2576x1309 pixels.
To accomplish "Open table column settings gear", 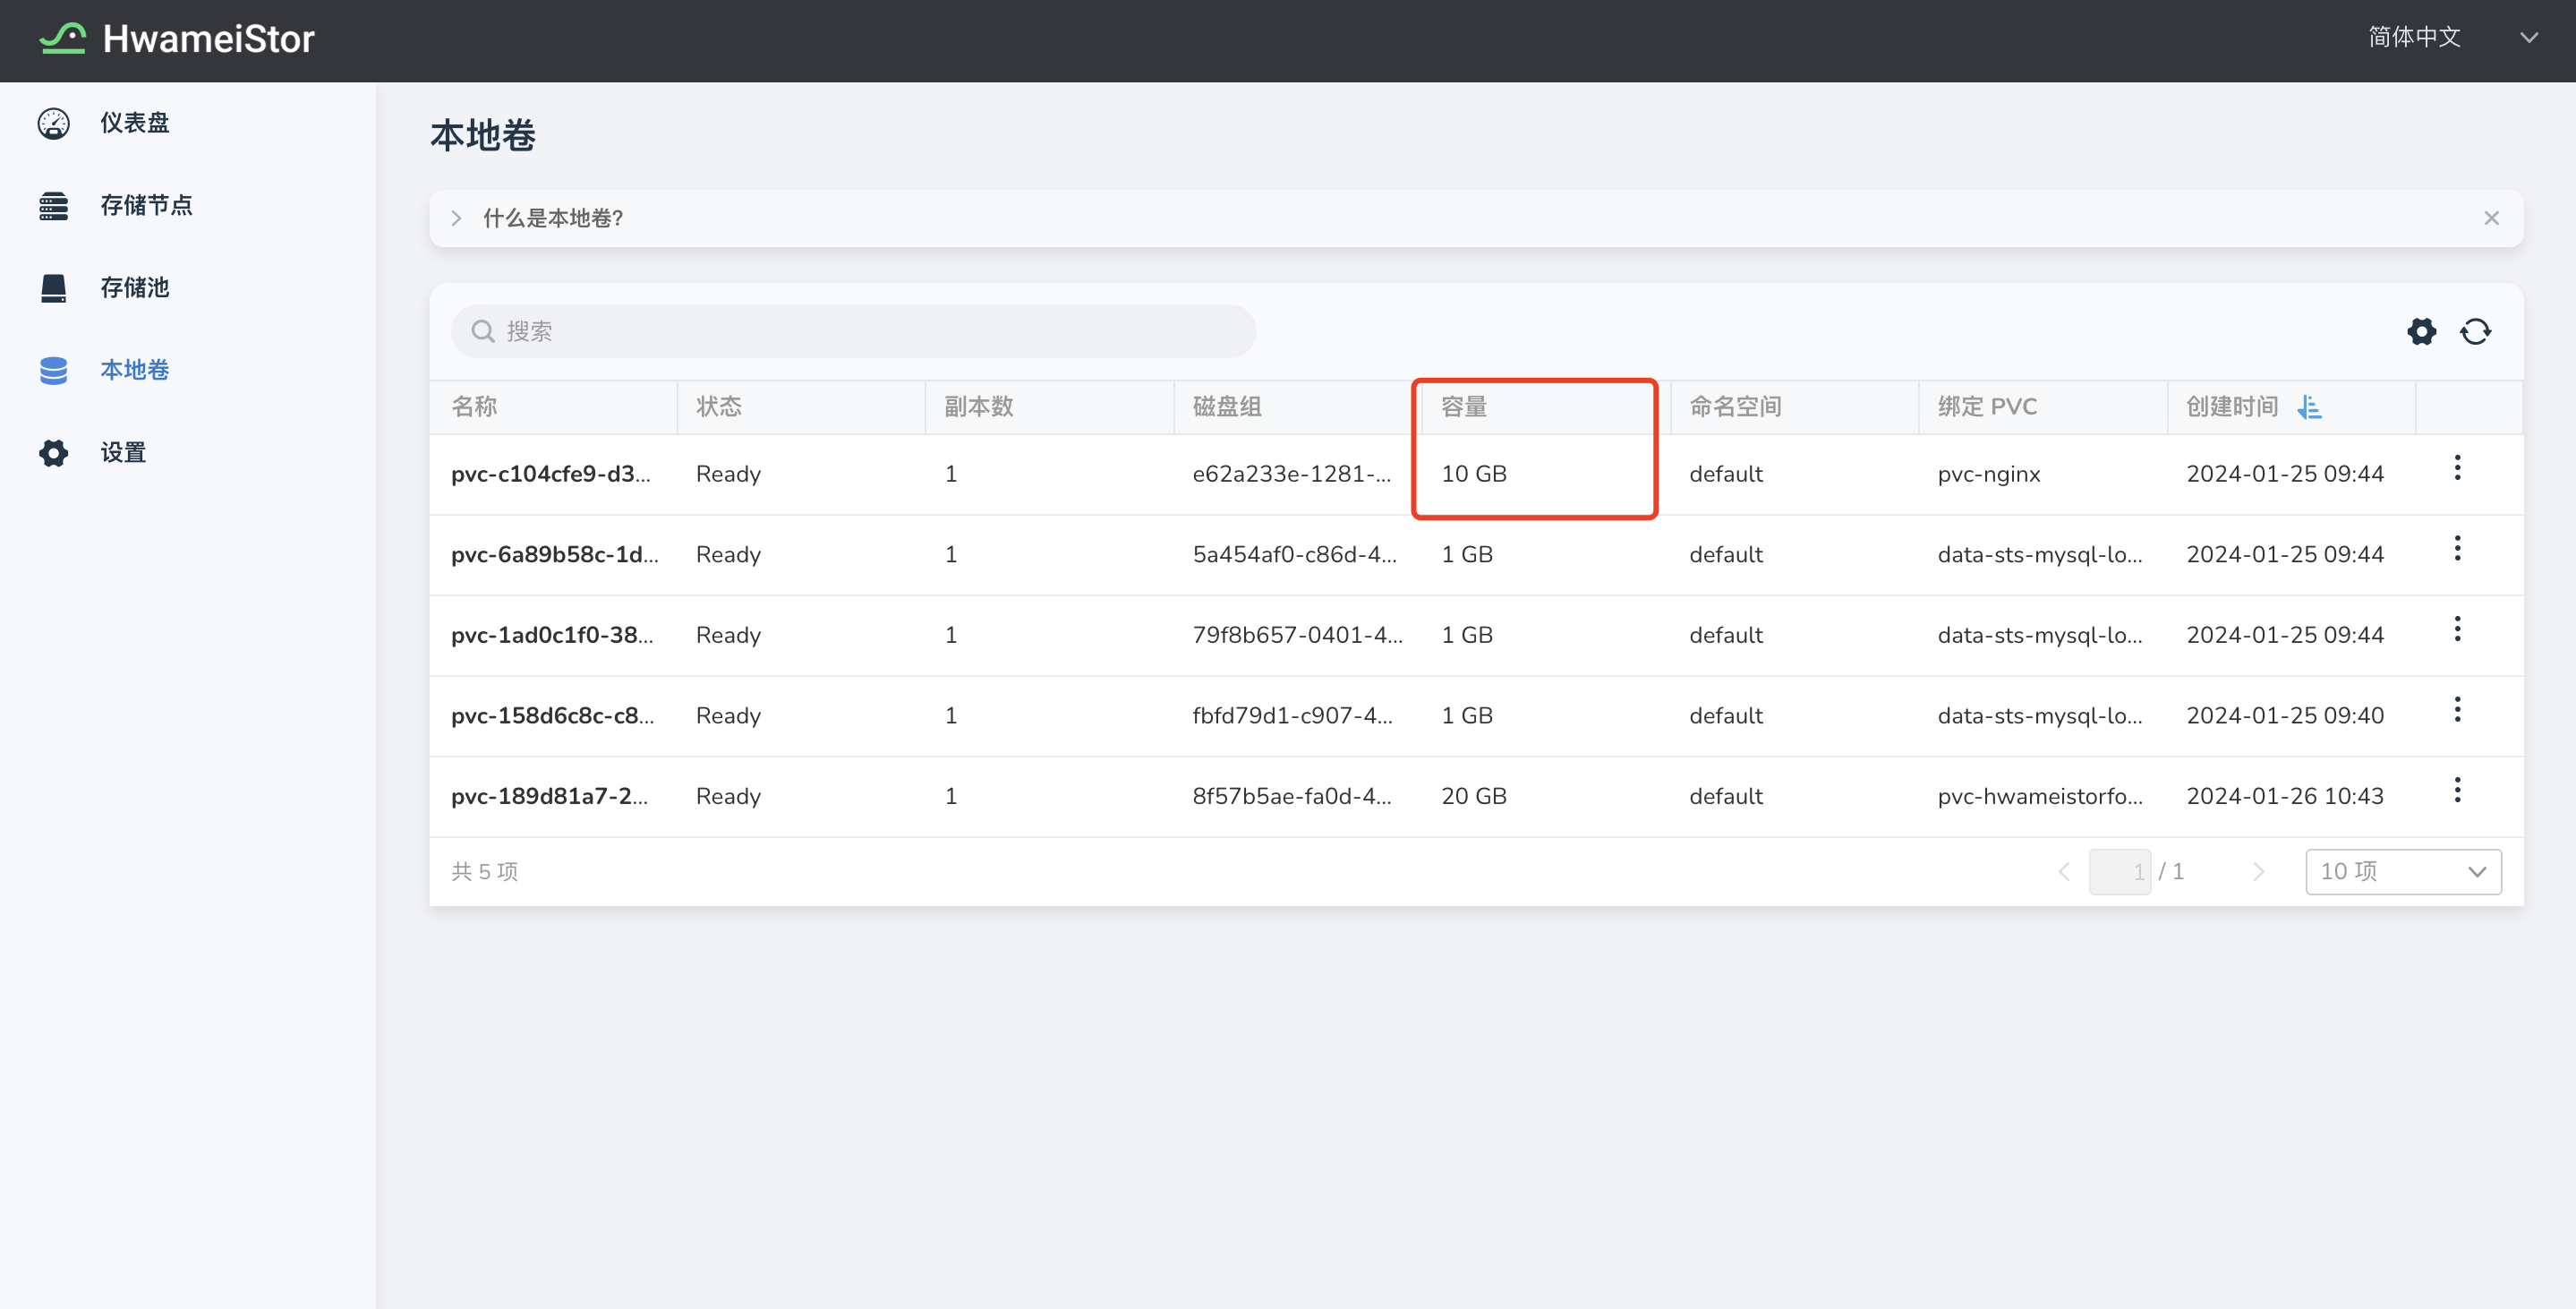I will click(2421, 331).
